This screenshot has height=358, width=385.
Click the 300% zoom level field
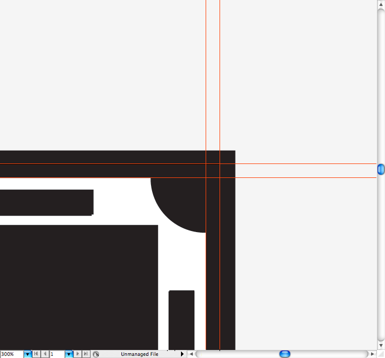click(12, 354)
